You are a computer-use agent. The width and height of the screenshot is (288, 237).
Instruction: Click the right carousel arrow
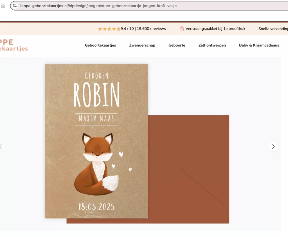tap(273, 146)
